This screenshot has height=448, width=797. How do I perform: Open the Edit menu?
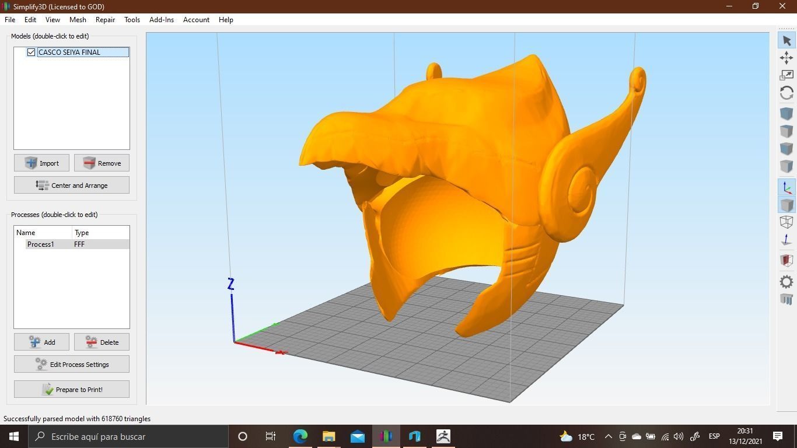(30, 20)
